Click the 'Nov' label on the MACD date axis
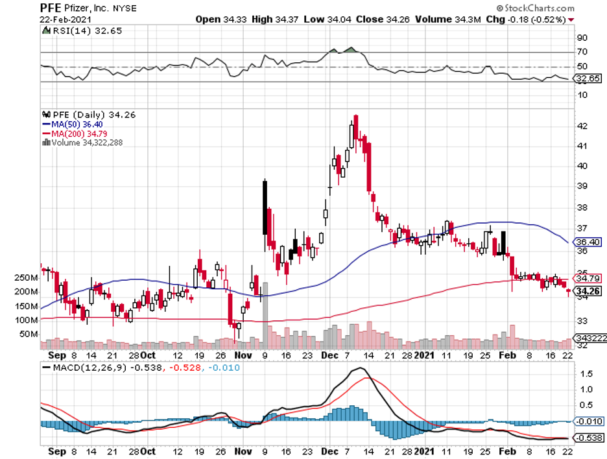The image size is (607, 459). pyautogui.click(x=243, y=451)
